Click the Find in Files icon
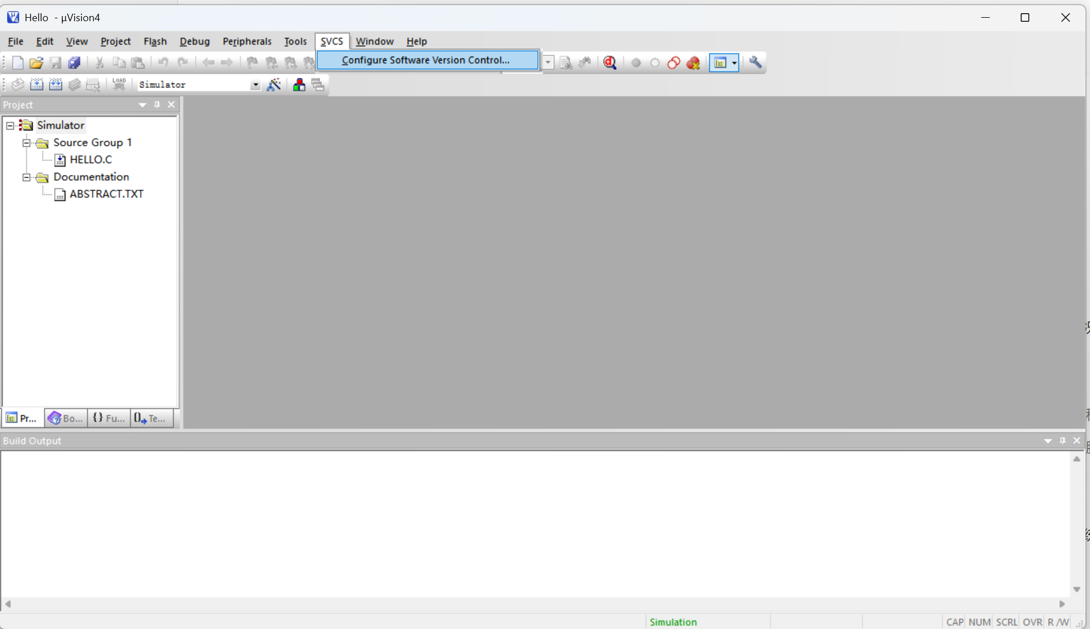Viewport: 1090px width, 629px height. 566,62
